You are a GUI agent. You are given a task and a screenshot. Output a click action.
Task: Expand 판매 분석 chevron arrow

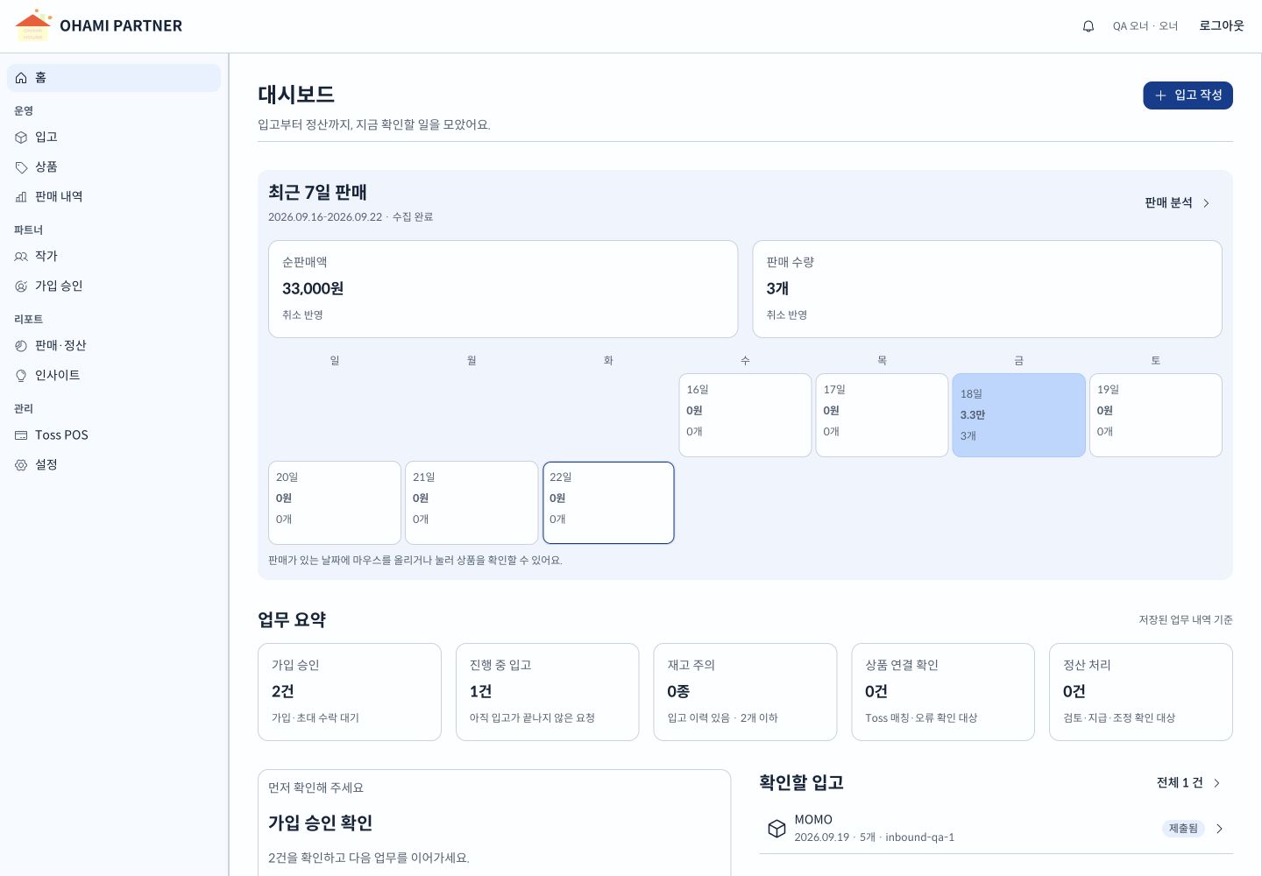point(1207,203)
